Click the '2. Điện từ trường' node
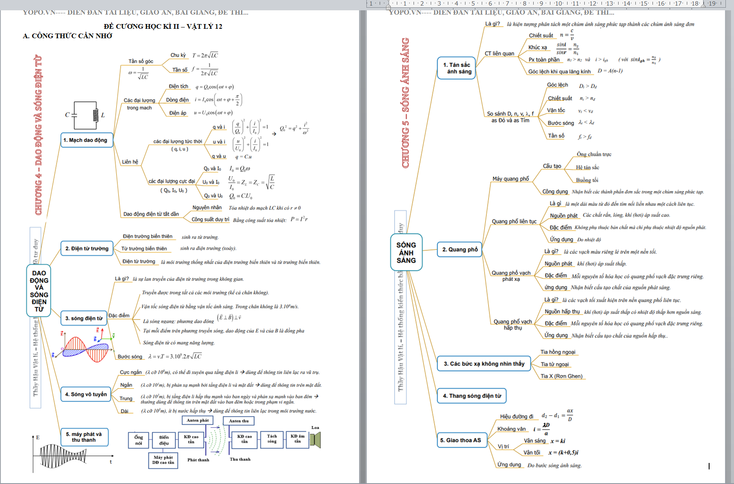734x484 pixels. click(x=87, y=249)
